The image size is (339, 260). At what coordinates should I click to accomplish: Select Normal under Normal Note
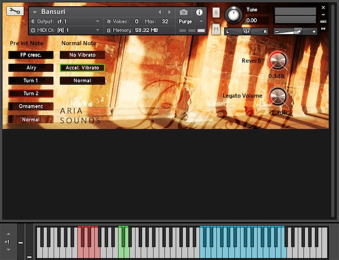pos(82,81)
